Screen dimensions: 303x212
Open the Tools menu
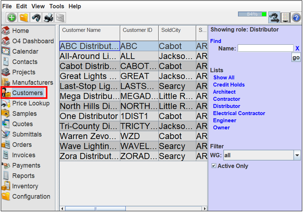[57, 6]
